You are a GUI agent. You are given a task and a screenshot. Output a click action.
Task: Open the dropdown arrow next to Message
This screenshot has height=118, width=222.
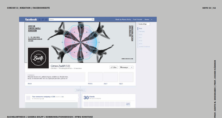[132, 67]
